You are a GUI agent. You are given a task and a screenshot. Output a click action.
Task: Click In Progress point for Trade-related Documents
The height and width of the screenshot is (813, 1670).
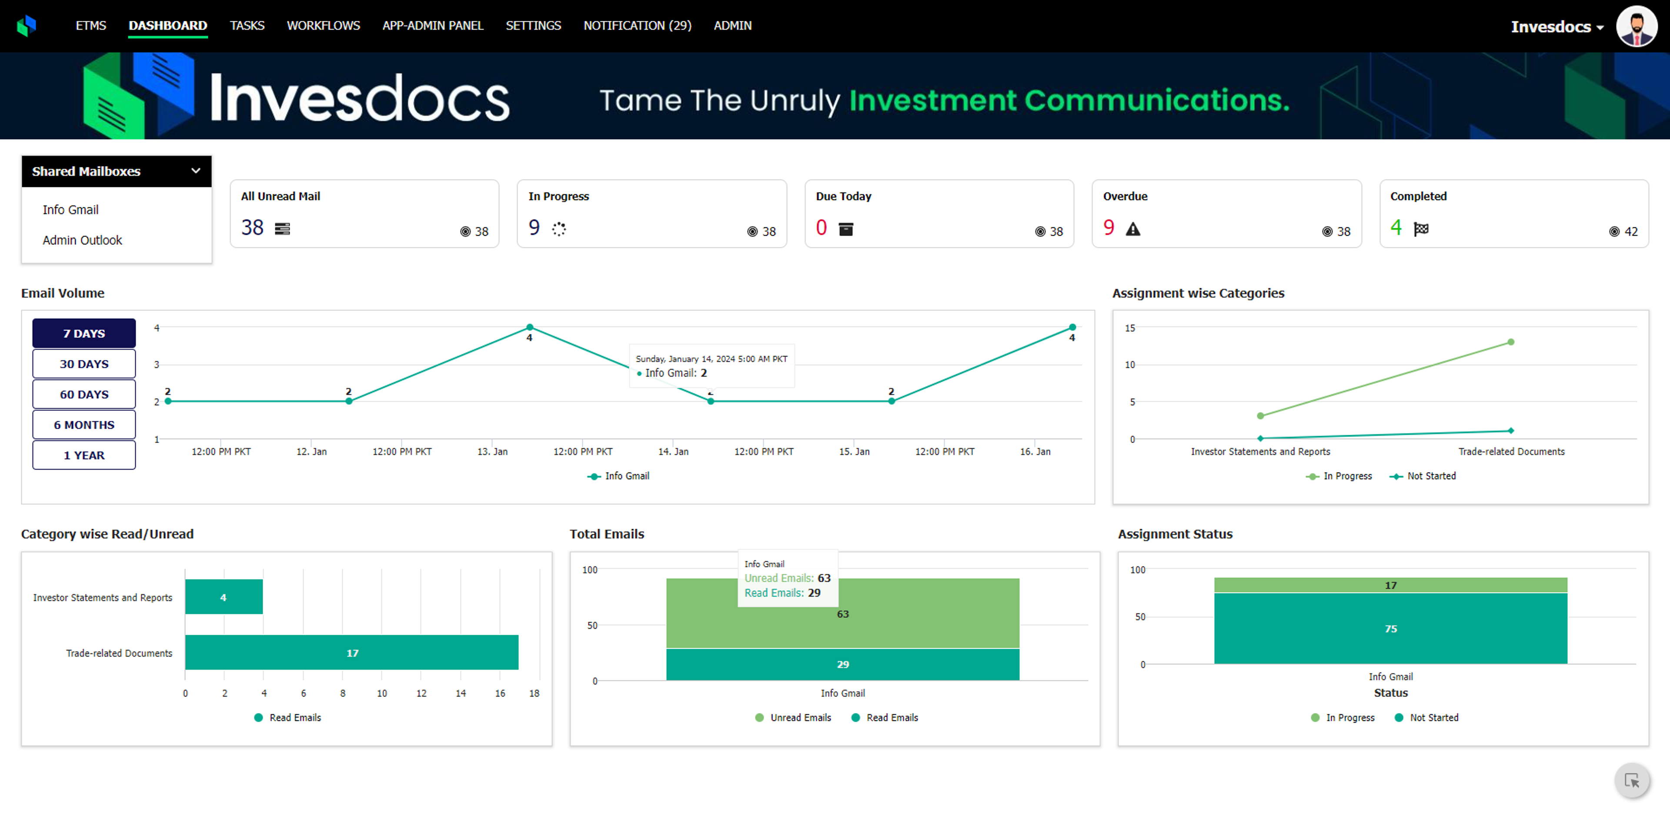[x=1510, y=342]
